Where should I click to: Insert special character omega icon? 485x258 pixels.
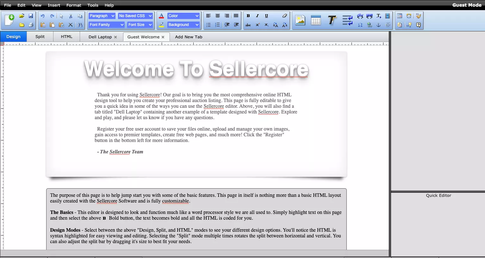360,25
